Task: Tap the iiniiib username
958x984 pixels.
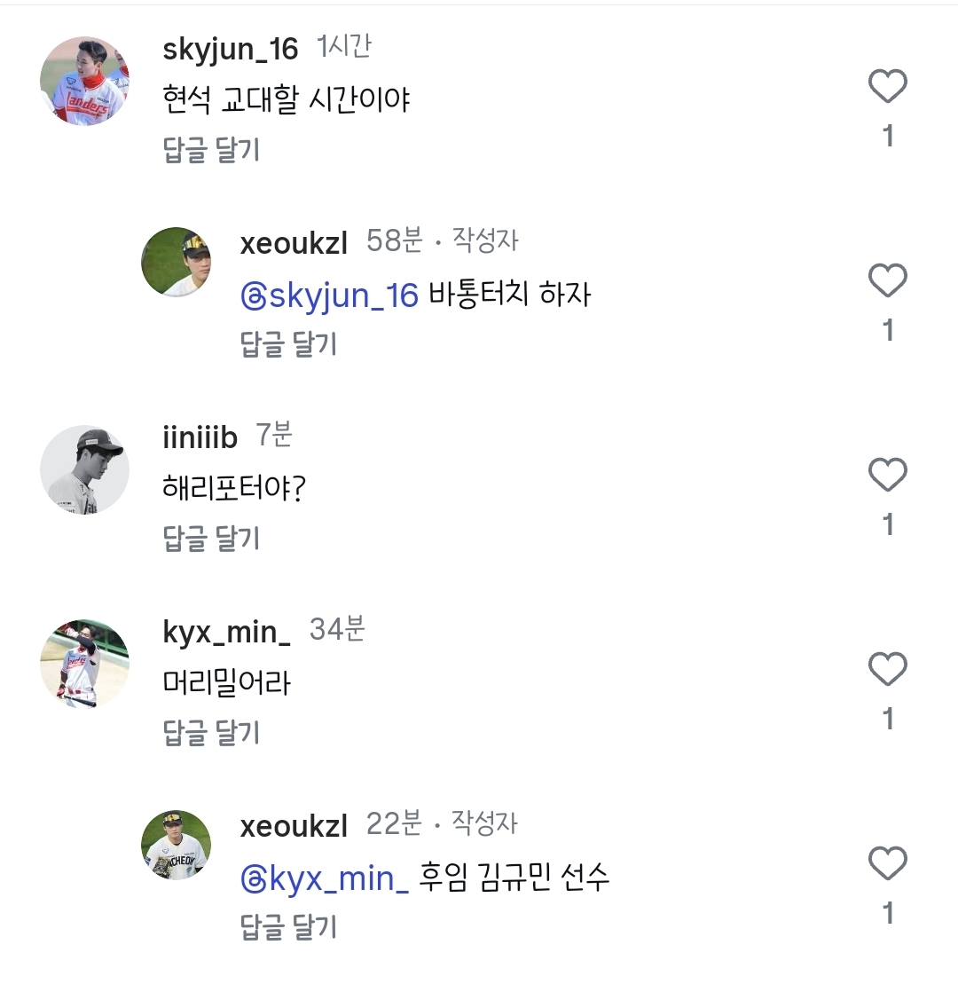Action: pos(200,437)
